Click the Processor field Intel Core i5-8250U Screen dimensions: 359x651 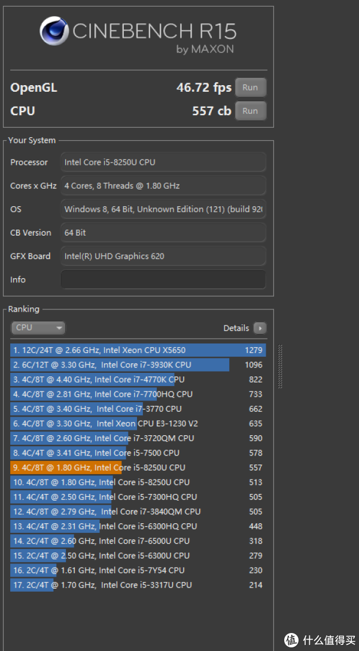[163, 162]
